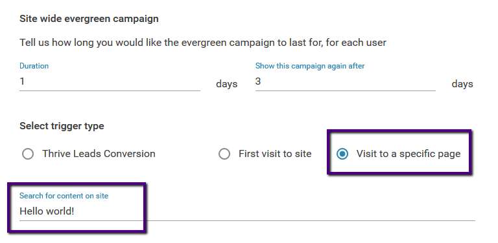This screenshot has height=243, width=498.
Task: Choose the First visit to site radio
Action: (x=224, y=154)
